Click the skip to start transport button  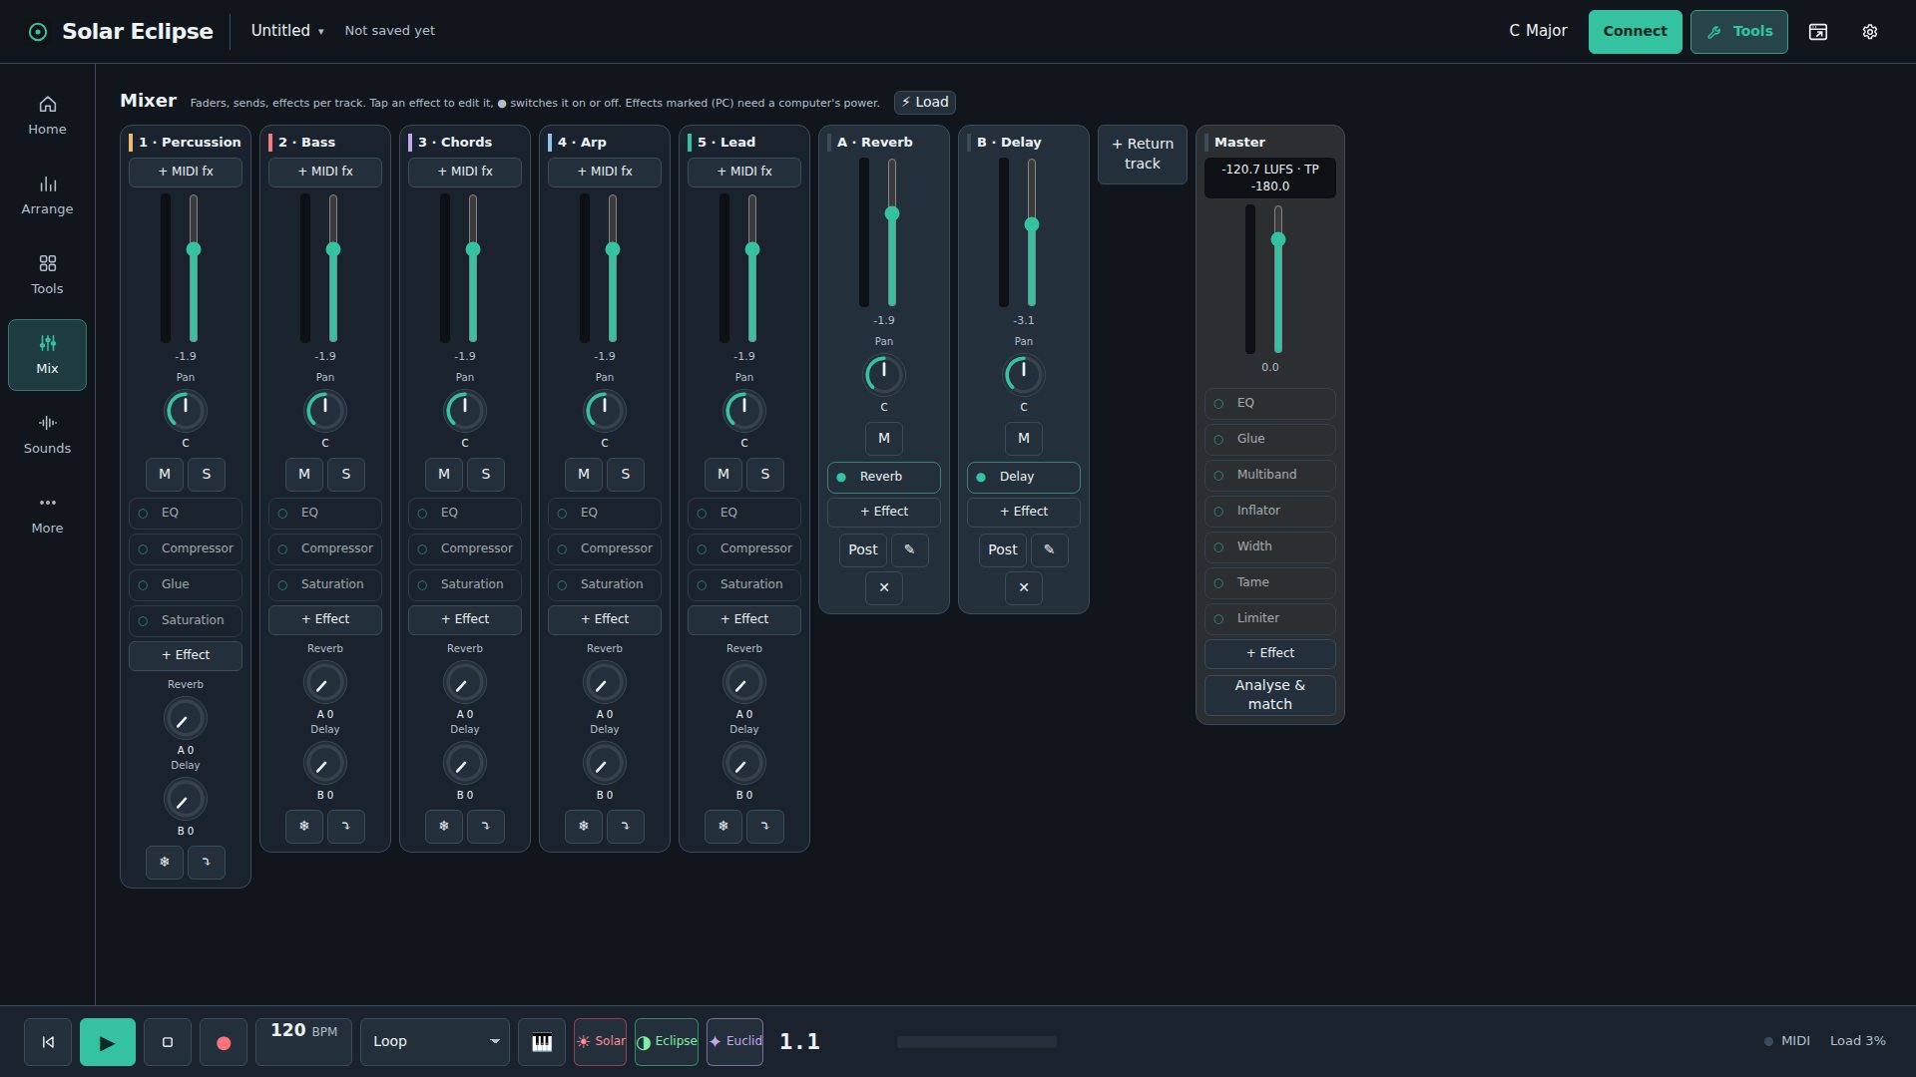(x=48, y=1042)
